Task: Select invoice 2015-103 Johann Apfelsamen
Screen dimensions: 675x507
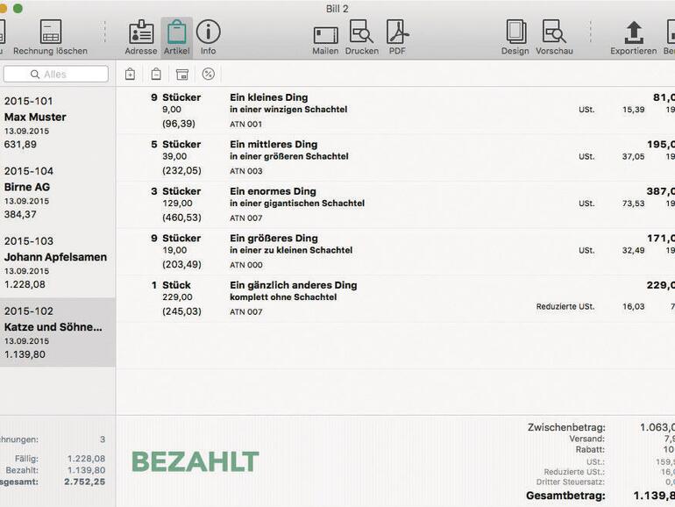Action: [x=58, y=262]
